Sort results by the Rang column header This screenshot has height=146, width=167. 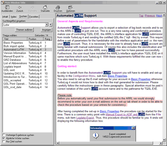[48, 39]
